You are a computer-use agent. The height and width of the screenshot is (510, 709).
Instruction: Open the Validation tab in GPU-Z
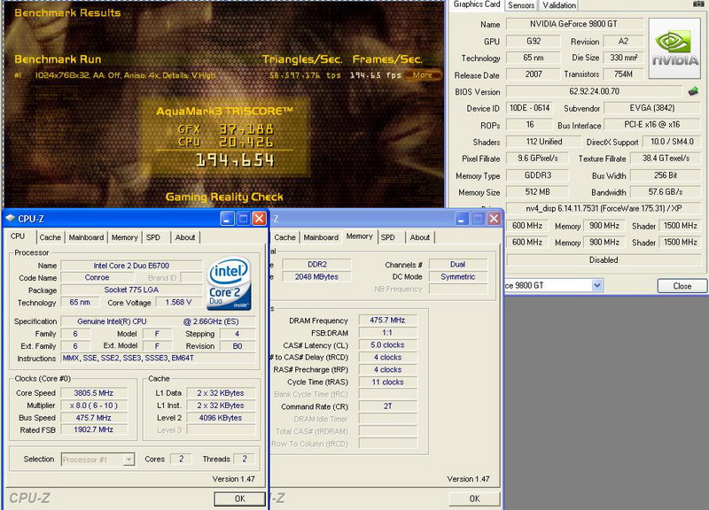(x=559, y=5)
